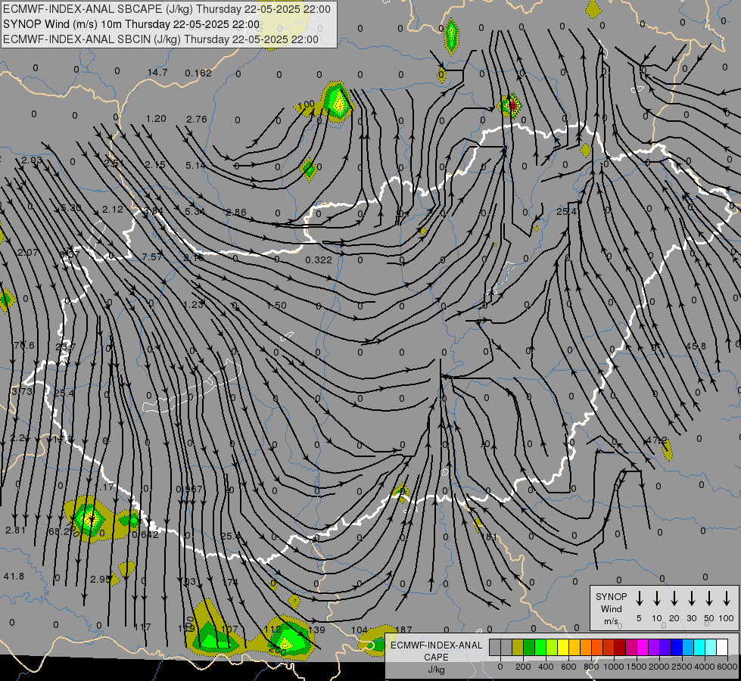The image size is (741, 681).
Task: Click the 104 grid value
Action: (x=360, y=630)
